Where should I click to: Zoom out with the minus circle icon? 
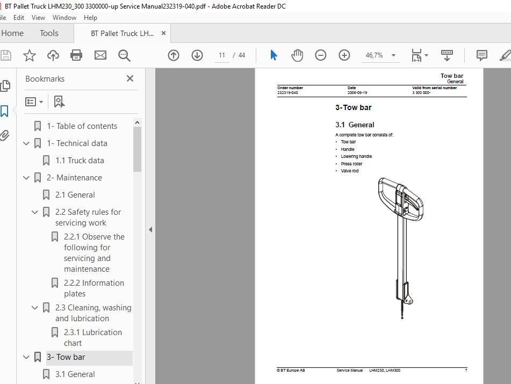pyautogui.click(x=321, y=55)
